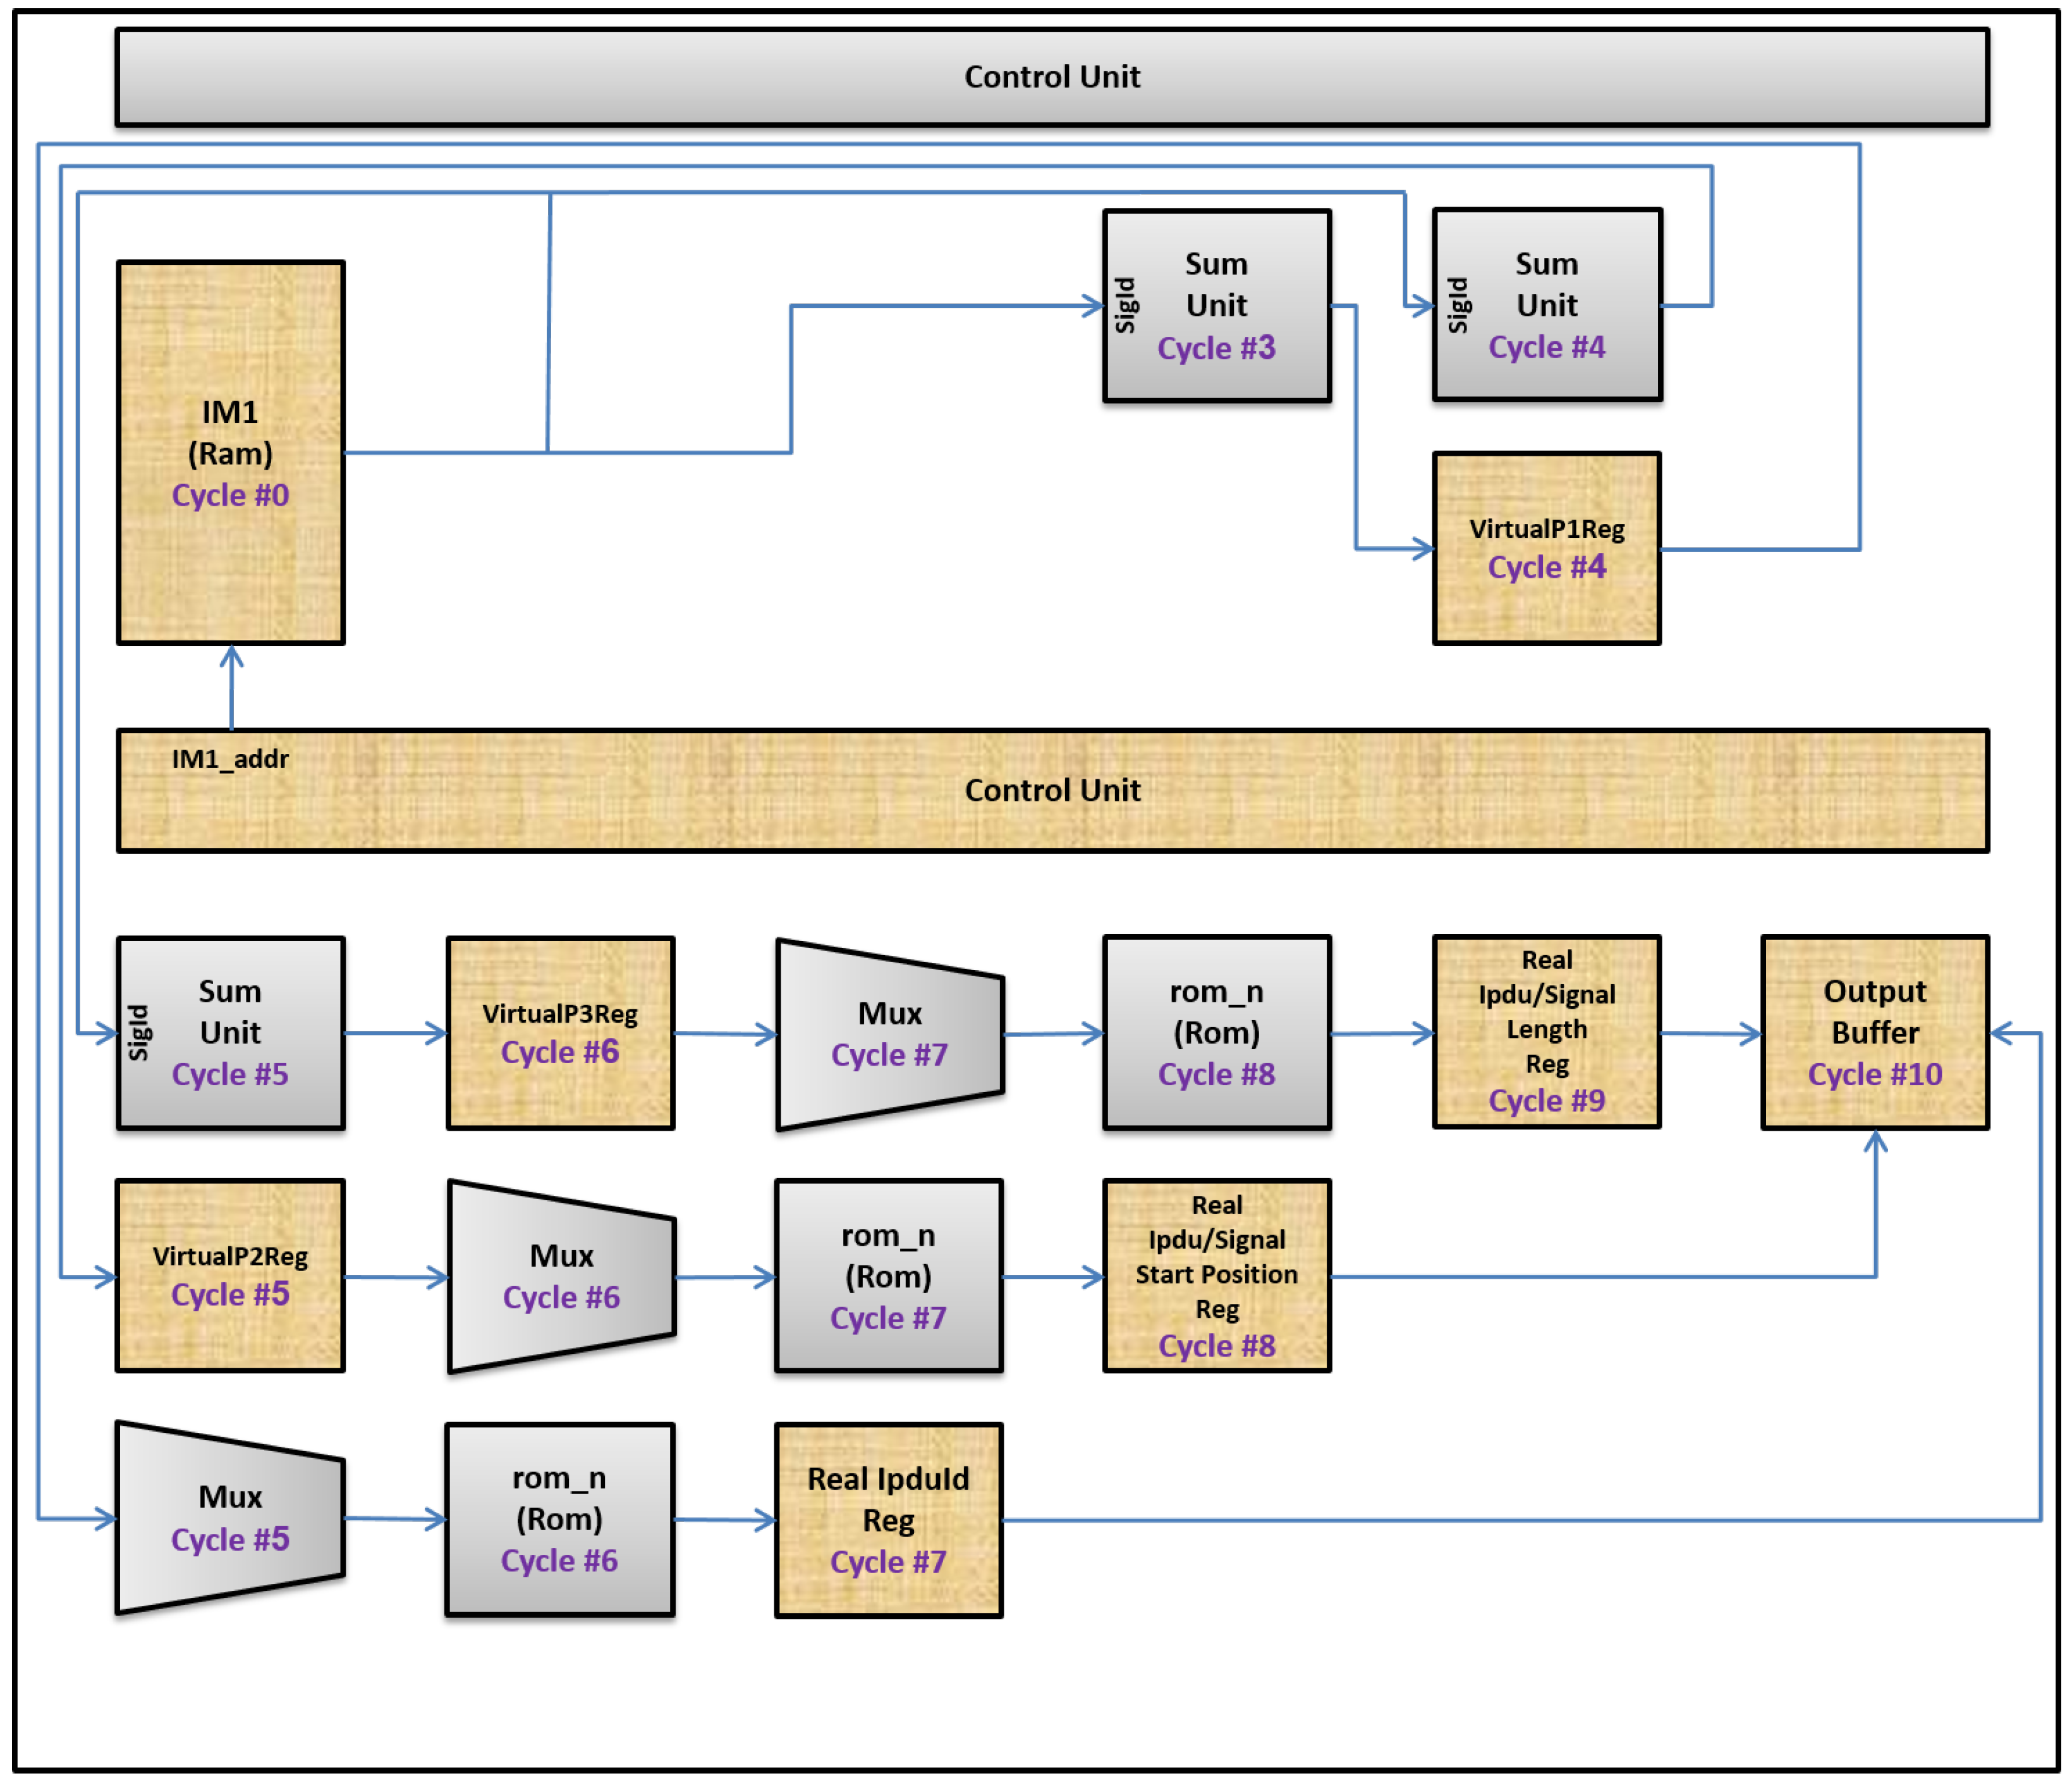This screenshot has width=2072, height=1783.
Task: Click the Sum Unit Cycle #3 block
Action: point(1216,305)
